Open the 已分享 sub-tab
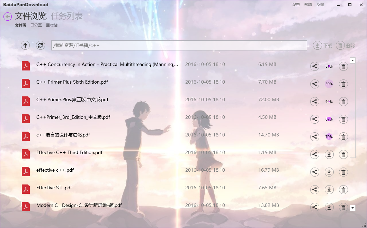367x228 pixels. pos(36,25)
